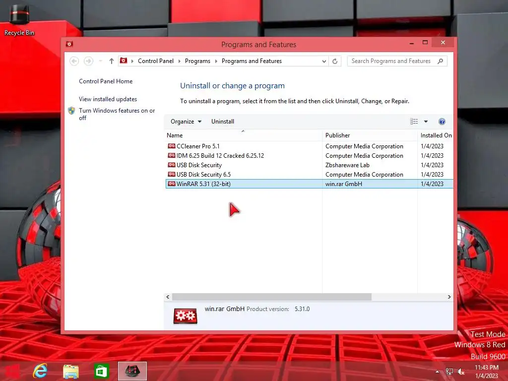Viewport: 508px width, 381px height.
Task: Open File Explorer from taskbar
Action: tap(70, 371)
